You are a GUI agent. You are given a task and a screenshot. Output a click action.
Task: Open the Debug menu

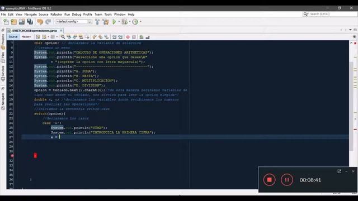tap(77, 15)
